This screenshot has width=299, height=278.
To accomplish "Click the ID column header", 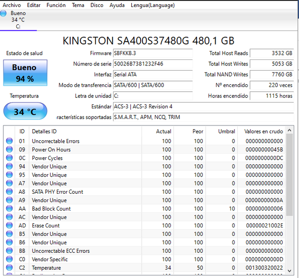I will (x=22, y=131).
